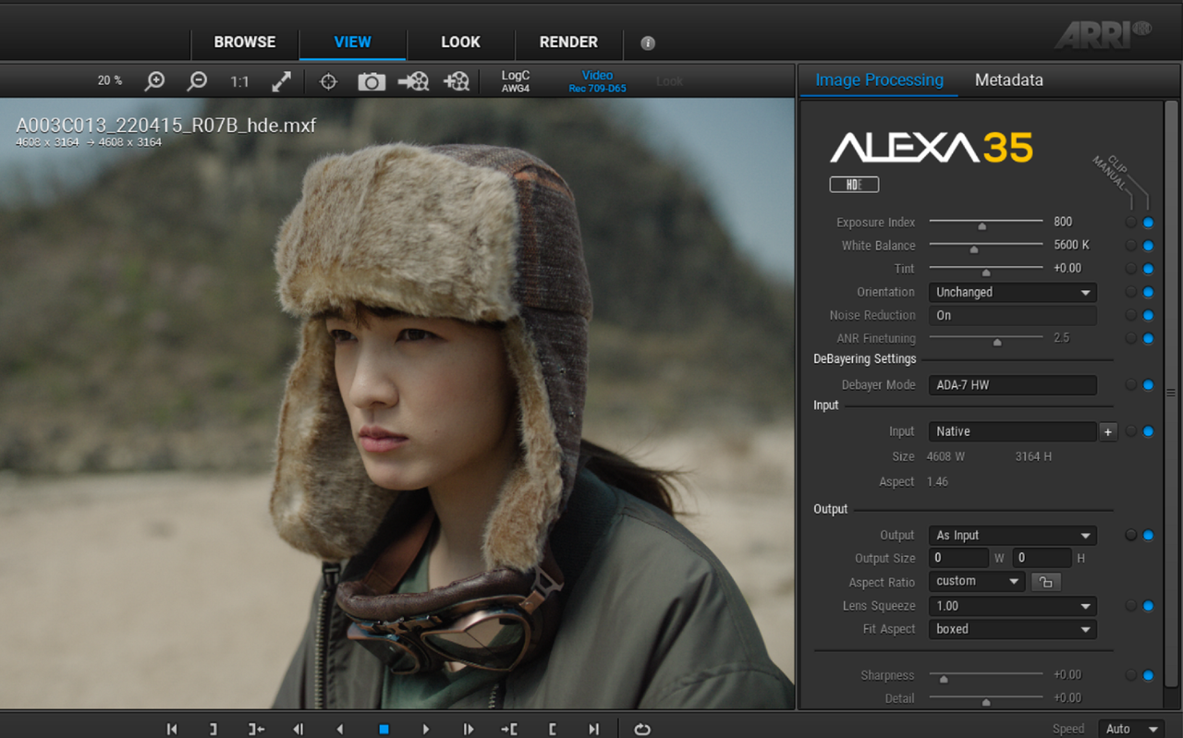Viewport: 1183px width, 738px height.
Task: Select the manual radio for Debayer Mode
Action: (x=1130, y=384)
